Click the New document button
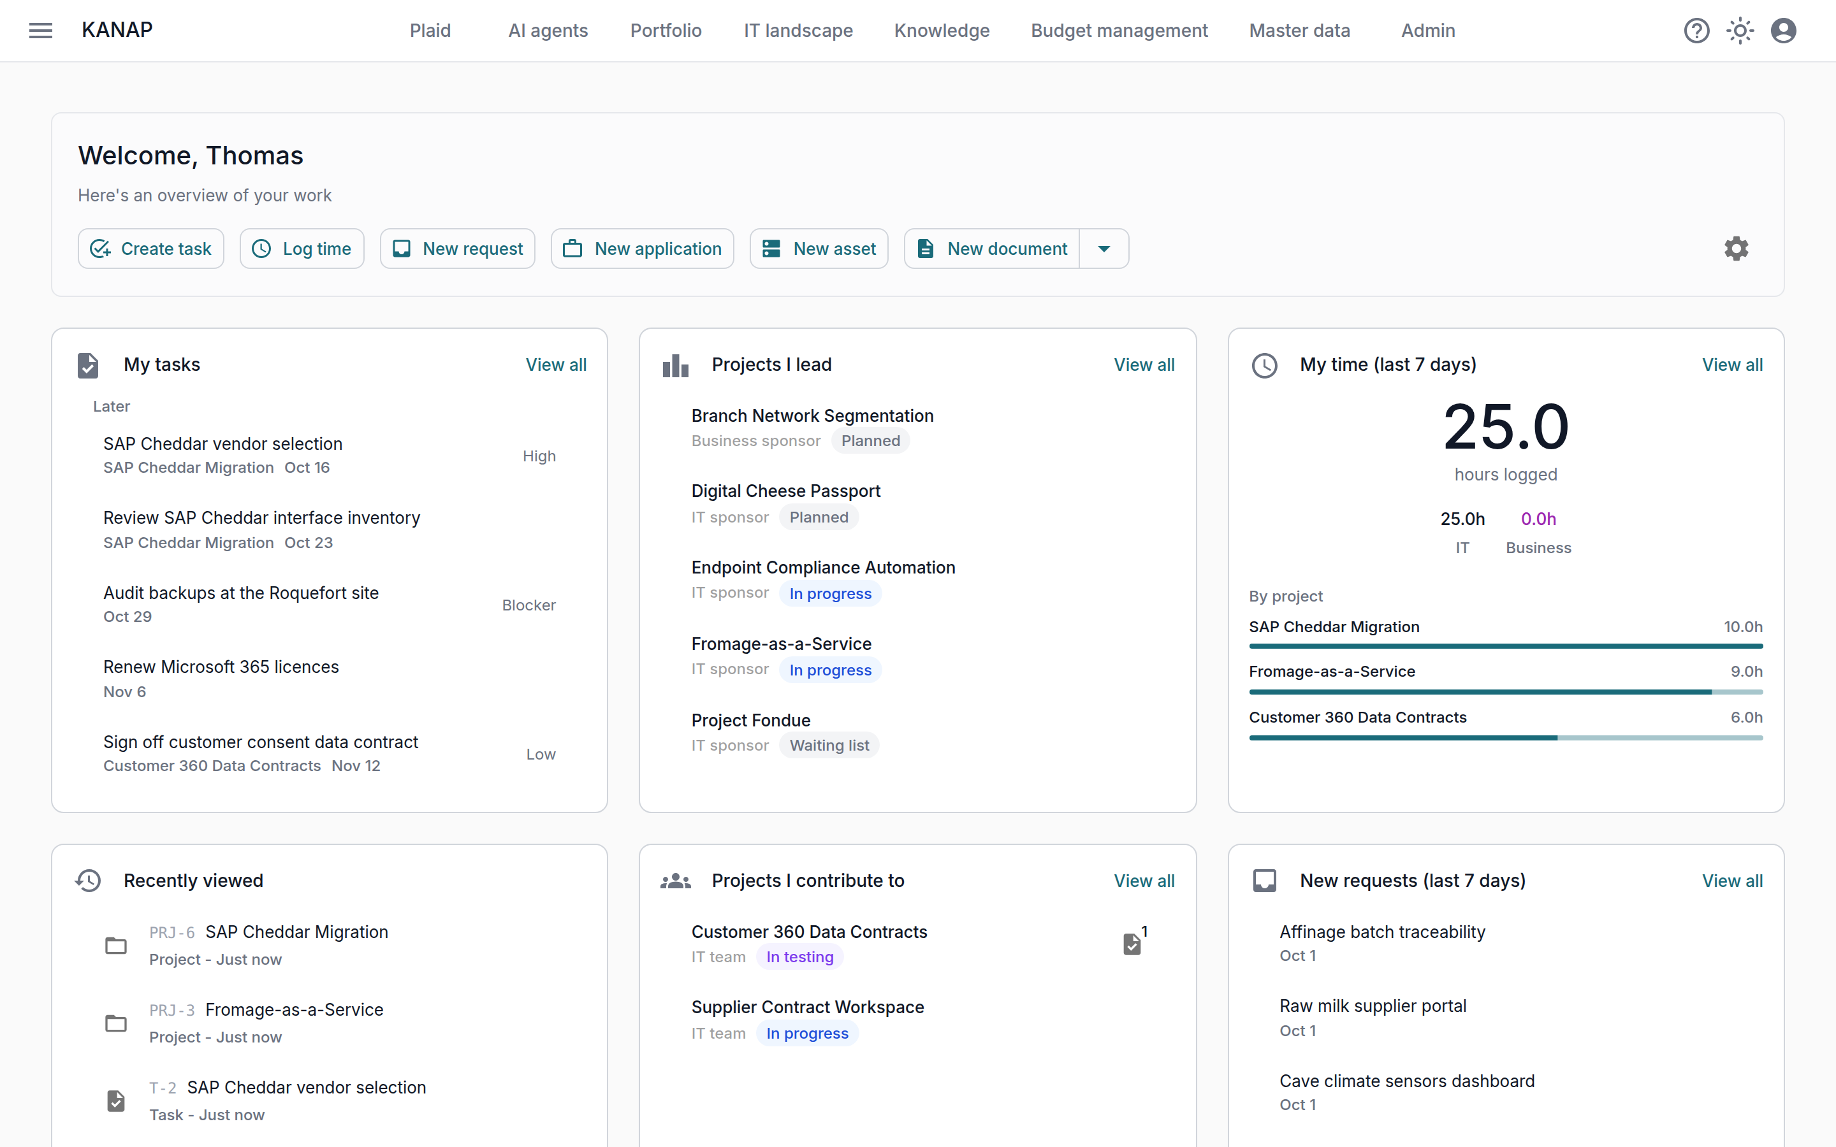The height and width of the screenshot is (1147, 1836). click(x=991, y=249)
